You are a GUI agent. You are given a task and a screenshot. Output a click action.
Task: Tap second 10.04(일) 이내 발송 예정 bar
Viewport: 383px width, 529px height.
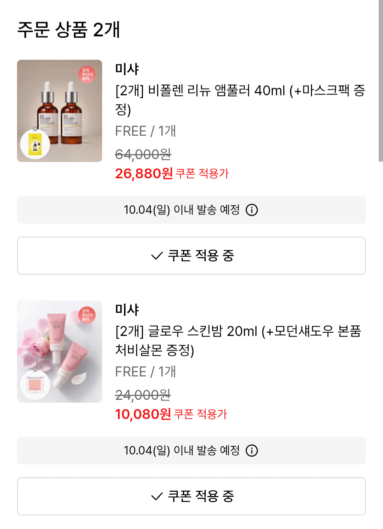pyautogui.click(x=191, y=451)
